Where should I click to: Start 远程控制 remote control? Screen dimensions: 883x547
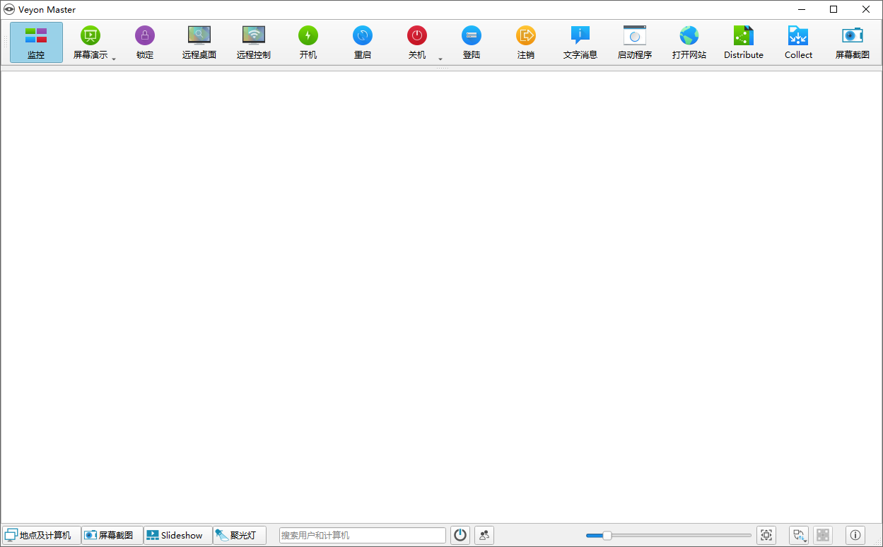click(x=254, y=42)
